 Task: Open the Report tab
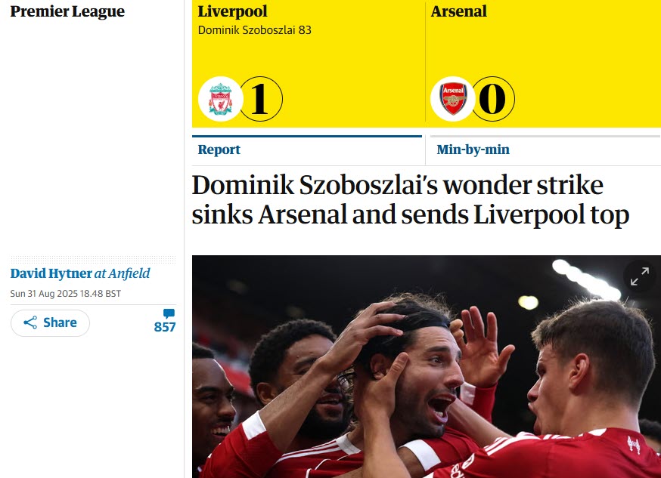(x=219, y=150)
